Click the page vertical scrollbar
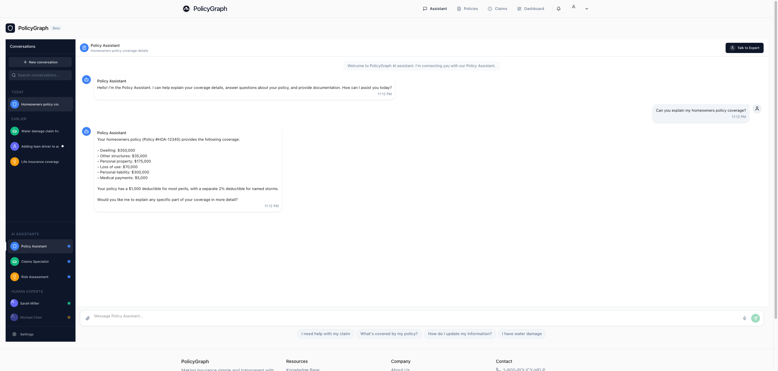Image resolution: width=778 pixels, height=371 pixels. click(x=776, y=156)
